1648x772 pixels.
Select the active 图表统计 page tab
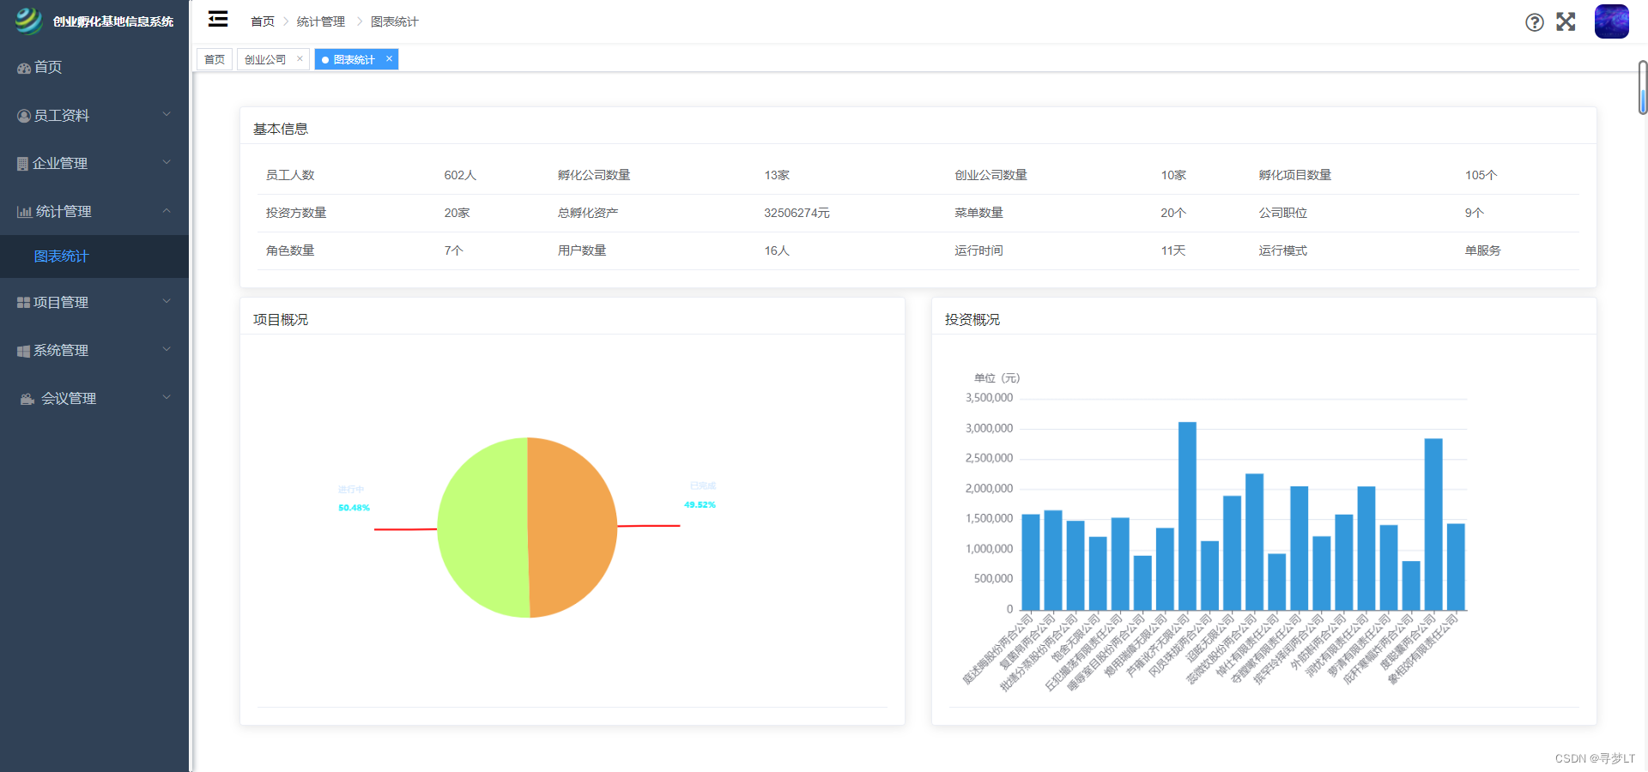[x=356, y=59]
